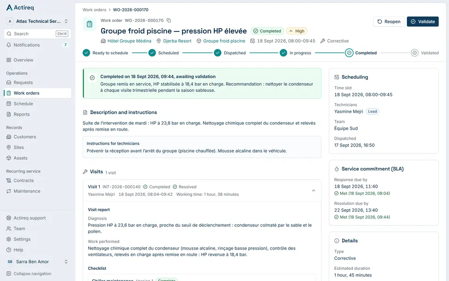Screen dimensions: 449x281
Task: Copy work order number icon
Action: 169,20
